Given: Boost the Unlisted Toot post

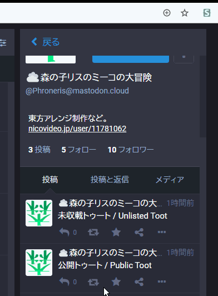Looking at the screenshot, I should pos(93,232).
